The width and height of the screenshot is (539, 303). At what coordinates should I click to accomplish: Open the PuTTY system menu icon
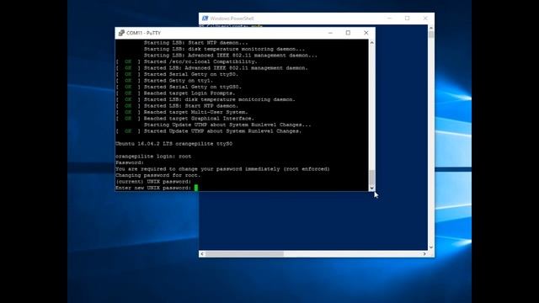121,33
